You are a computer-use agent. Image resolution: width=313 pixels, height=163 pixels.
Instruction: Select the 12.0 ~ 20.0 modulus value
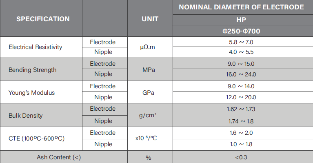(241, 97)
